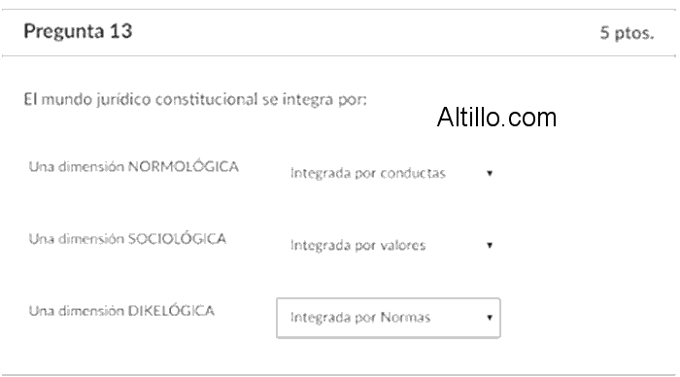Click the number 13 in the heading

120,31
